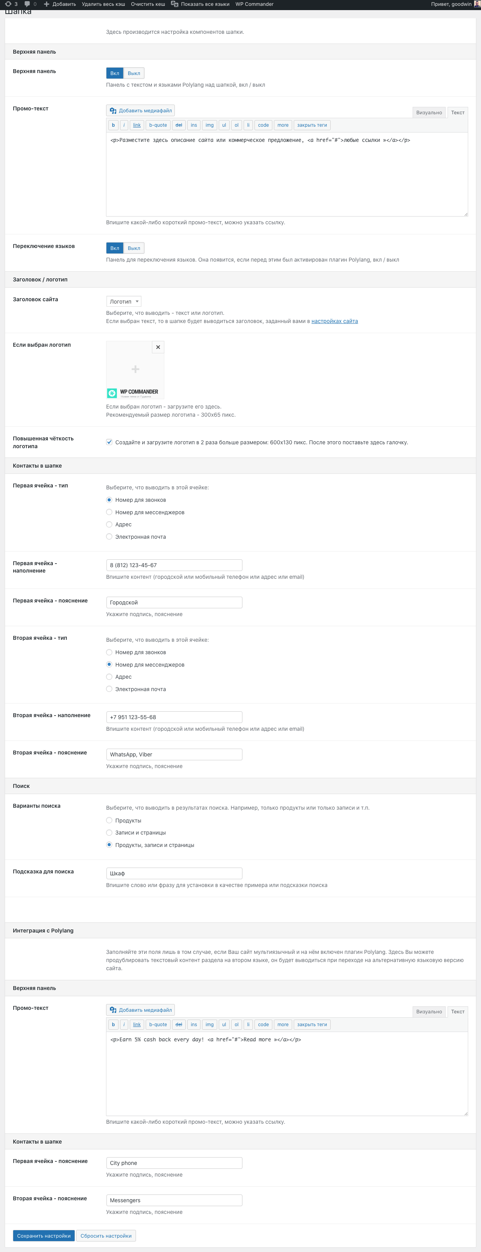Select Адрес radio for first cell type

coord(109,524)
